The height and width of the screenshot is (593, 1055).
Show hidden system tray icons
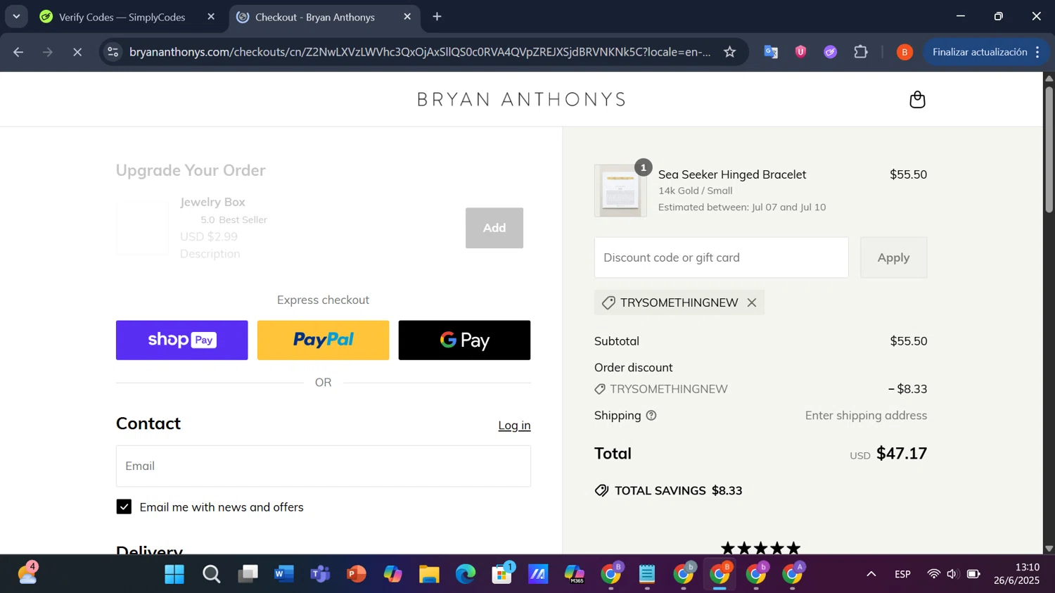click(x=871, y=575)
